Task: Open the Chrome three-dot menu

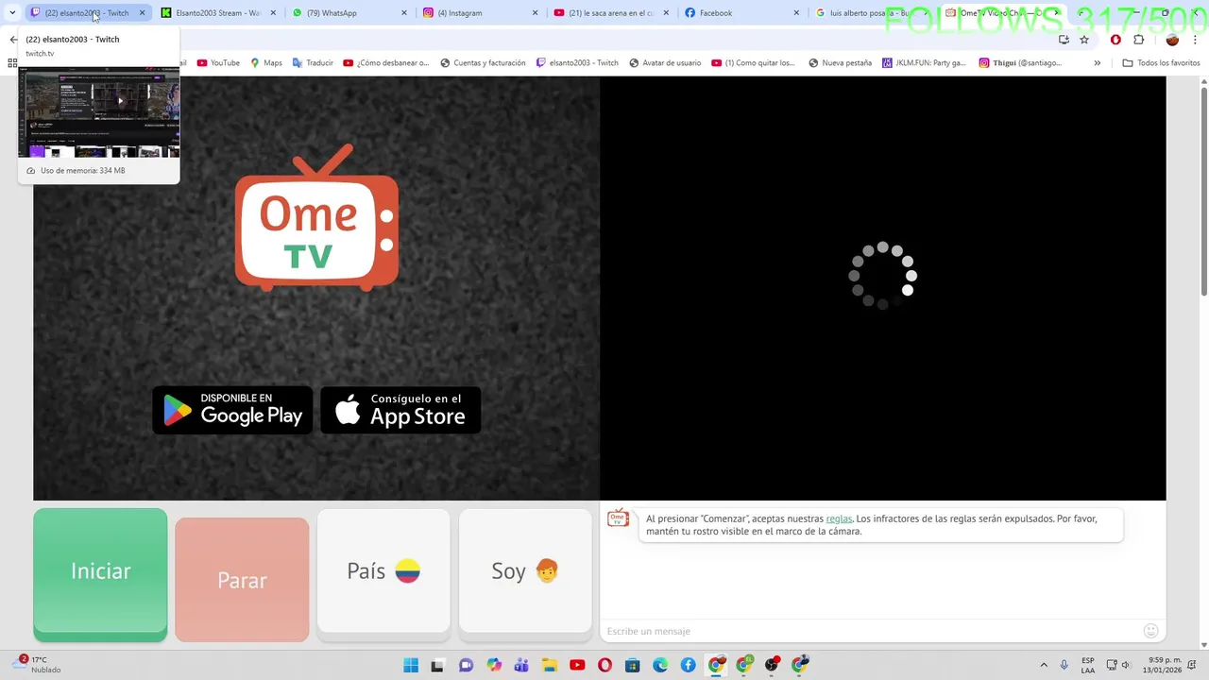Action: click(x=1195, y=40)
